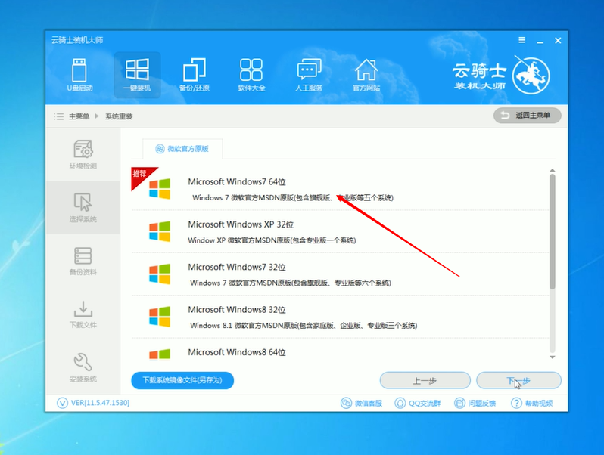Click the Windows logo for Windows7 64位
The width and height of the screenshot is (604, 455).
[x=160, y=188]
